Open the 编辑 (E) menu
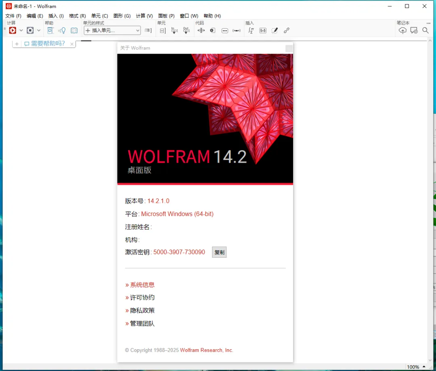 pos(35,16)
